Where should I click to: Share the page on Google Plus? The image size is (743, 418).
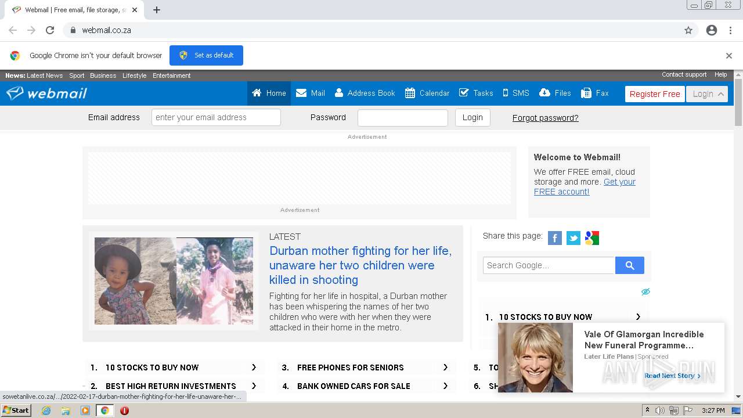click(592, 238)
